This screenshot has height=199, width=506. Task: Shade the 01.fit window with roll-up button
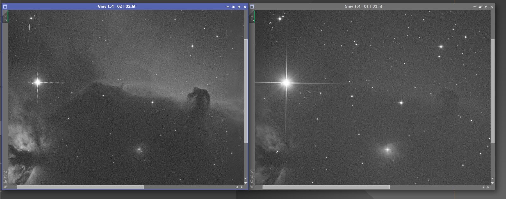pos(480,7)
